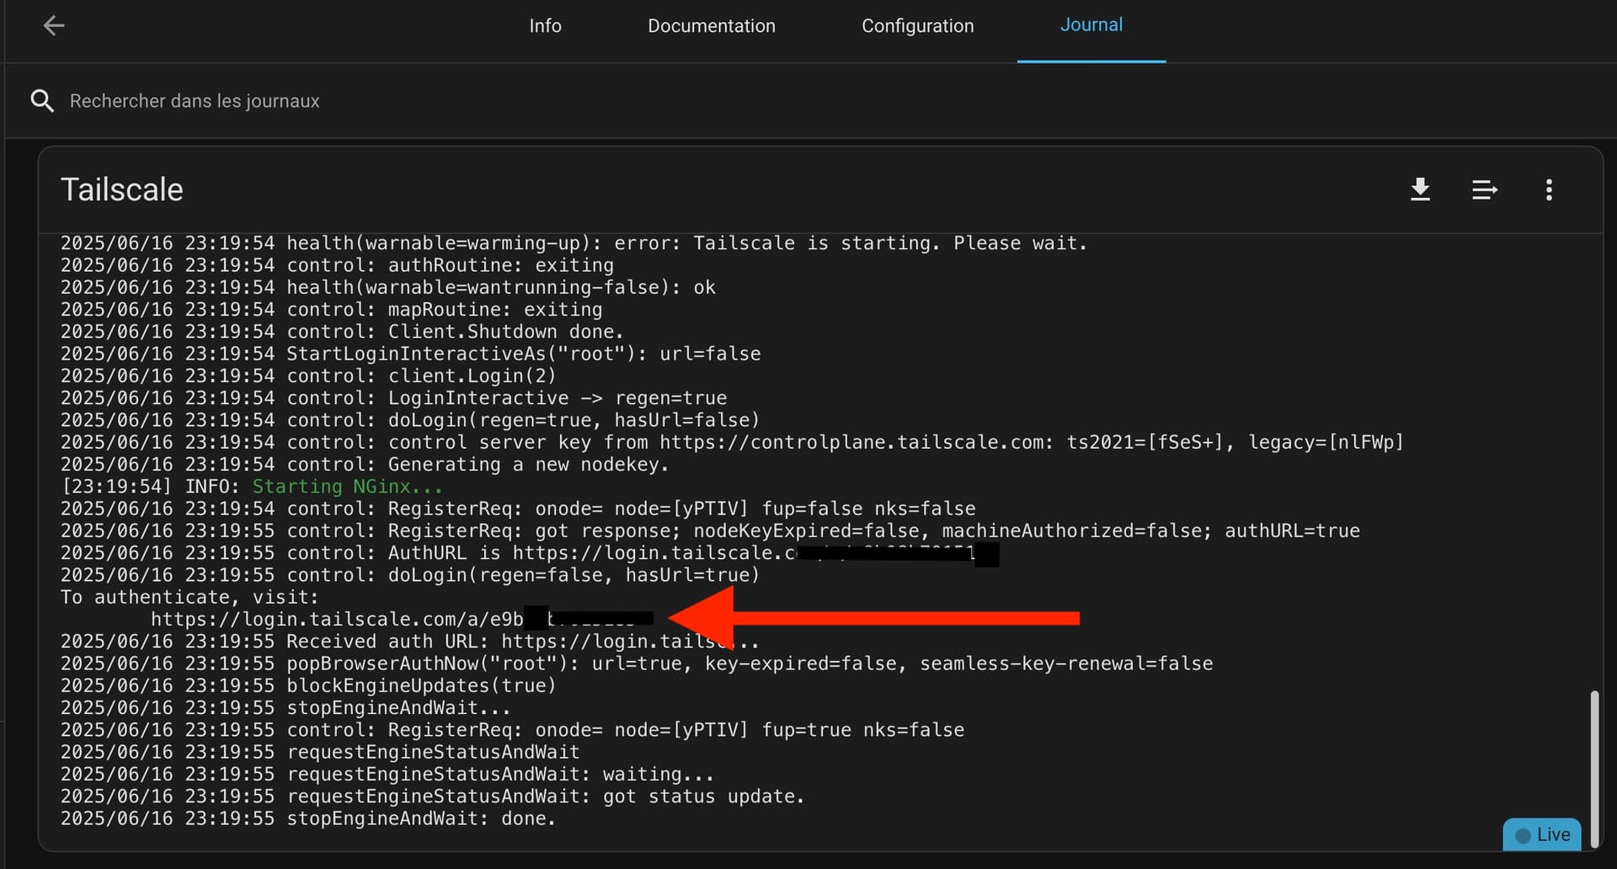Viewport: 1617px width, 869px height.
Task: Click the 'Starting NGinx...' log line
Action: 252,487
